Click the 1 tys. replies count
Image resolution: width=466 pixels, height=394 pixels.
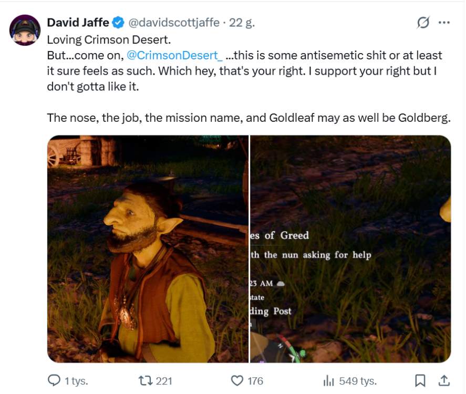(76, 381)
